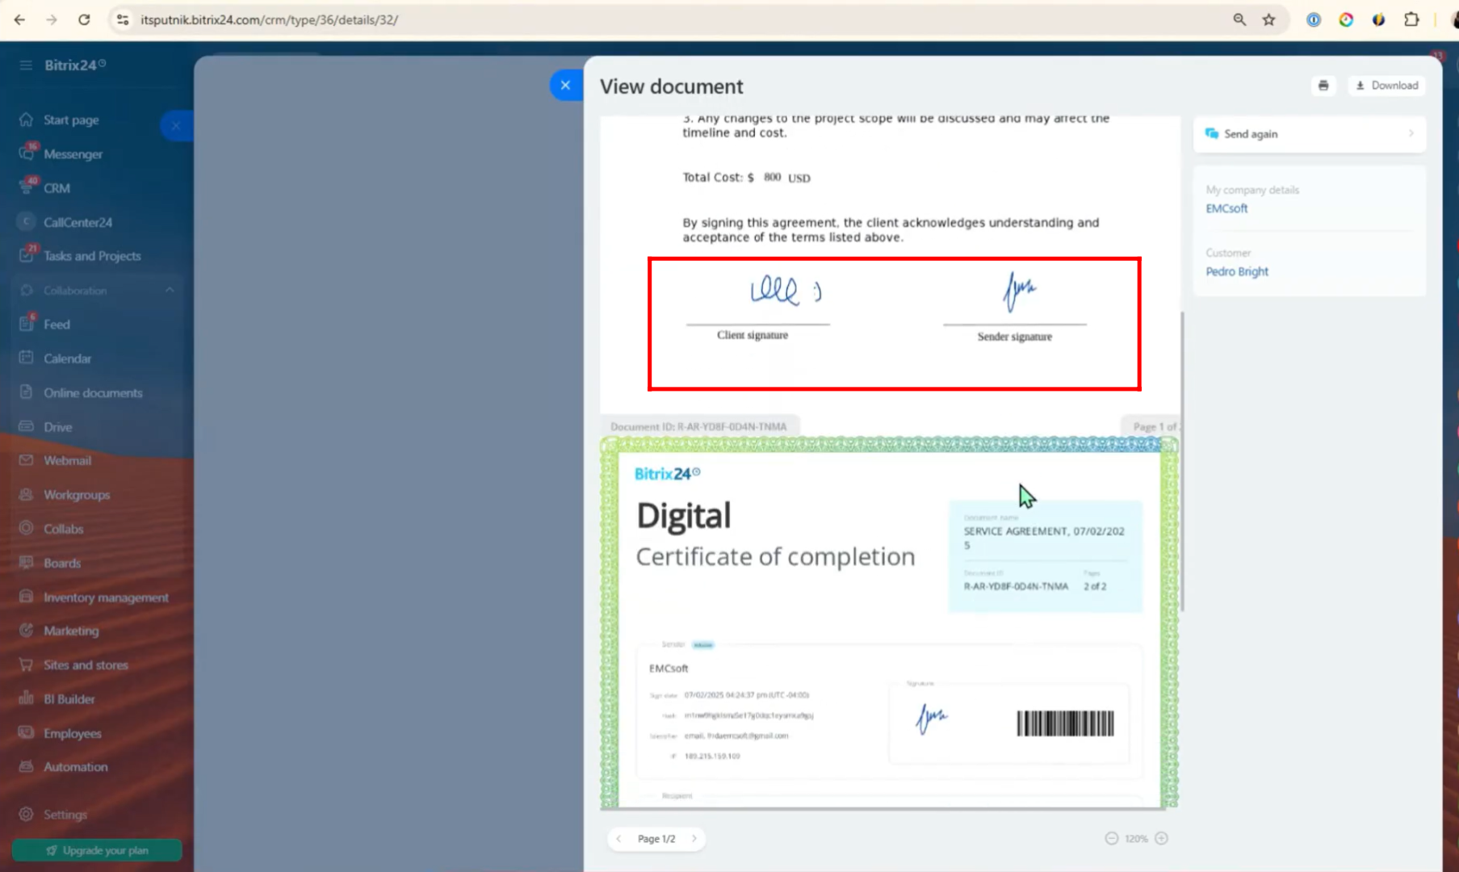1459x872 pixels.
Task: Open Feed in the sidebar
Action: coord(57,324)
